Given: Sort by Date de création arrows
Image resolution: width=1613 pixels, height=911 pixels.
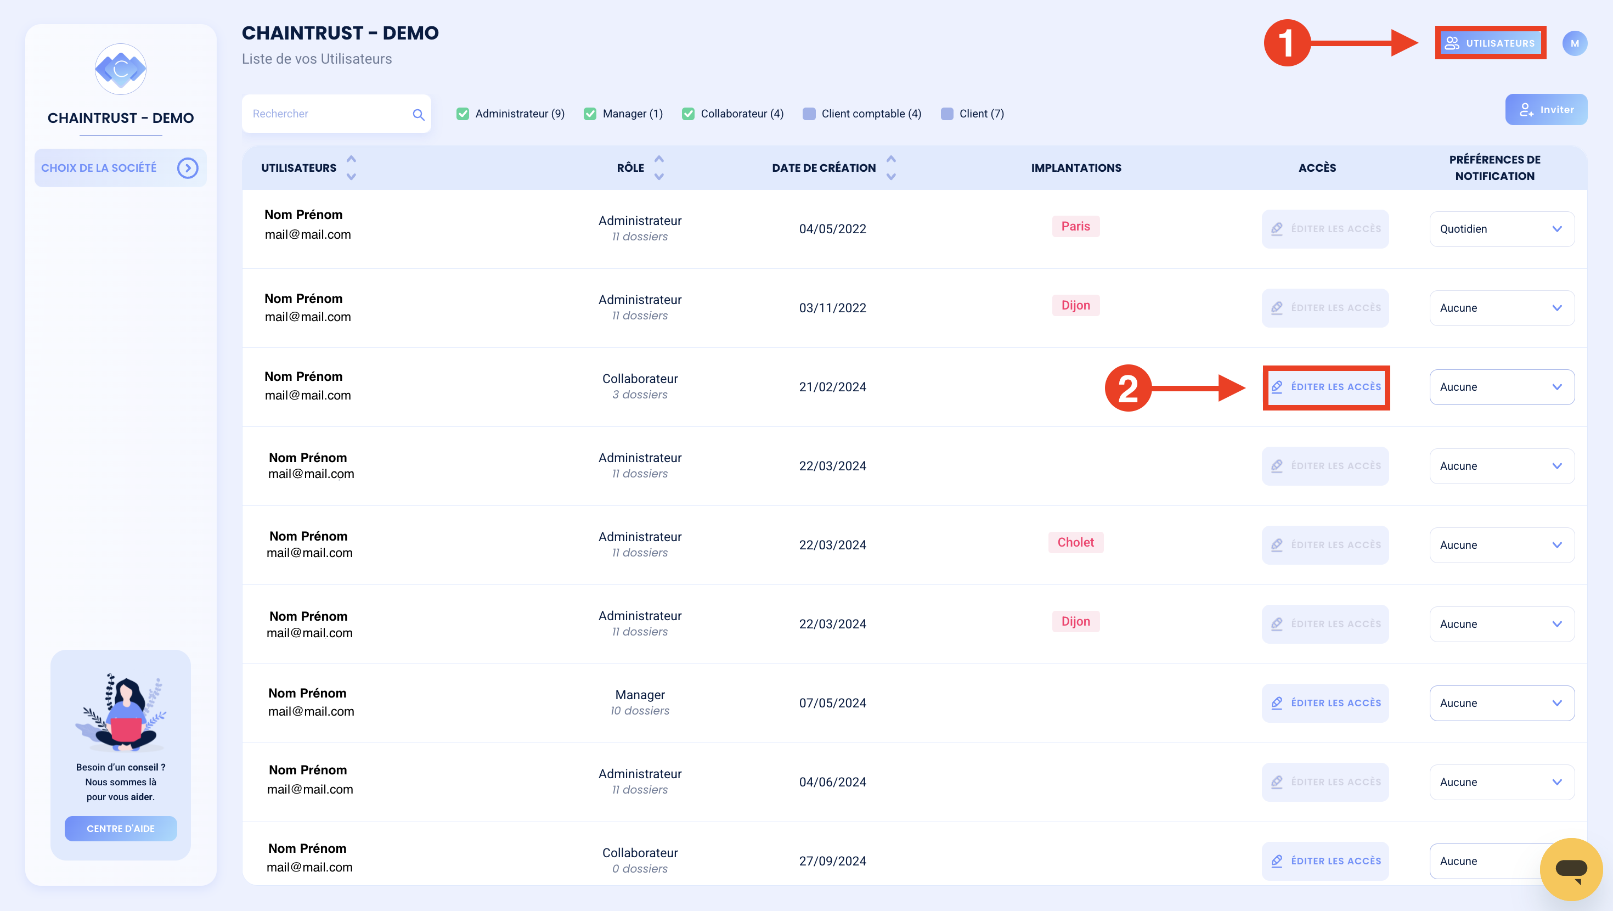Looking at the screenshot, I should pos(891,167).
